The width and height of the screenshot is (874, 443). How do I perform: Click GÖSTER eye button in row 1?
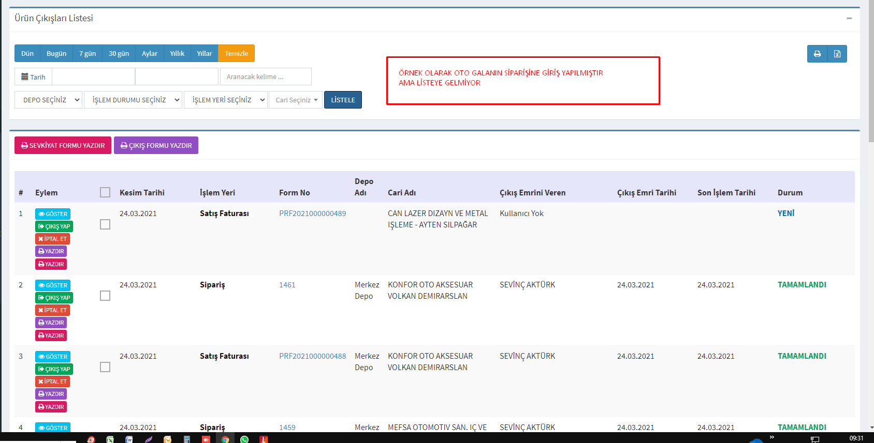point(53,214)
